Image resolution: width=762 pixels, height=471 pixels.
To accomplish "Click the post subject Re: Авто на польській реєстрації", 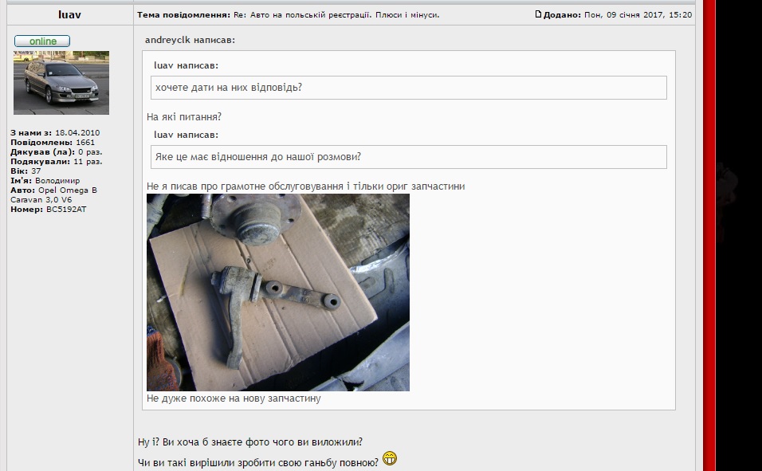I will pyautogui.click(x=336, y=15).
